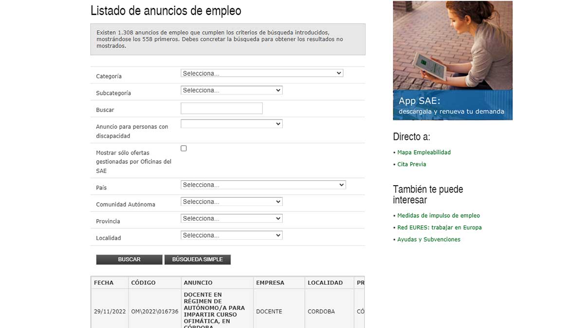Expand the Provincia dropdown

coord(231,218)
